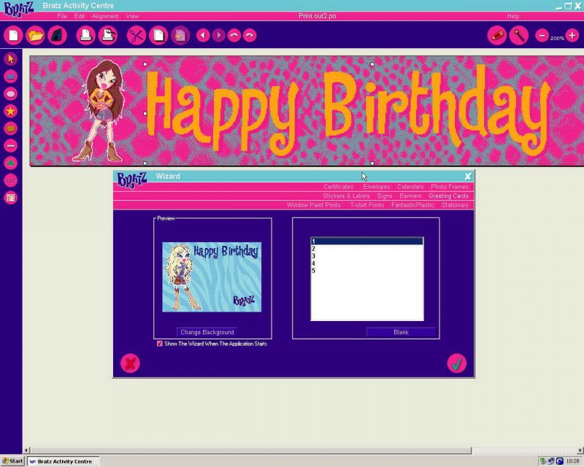Click the print toolbar icon
The height and width of the screenshot is (467, 584).
coord(86,34)
